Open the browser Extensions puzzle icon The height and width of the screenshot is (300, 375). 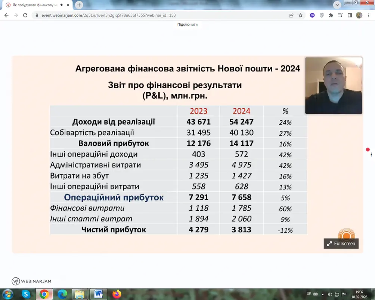pyautogui.click(x=331, y=15)
